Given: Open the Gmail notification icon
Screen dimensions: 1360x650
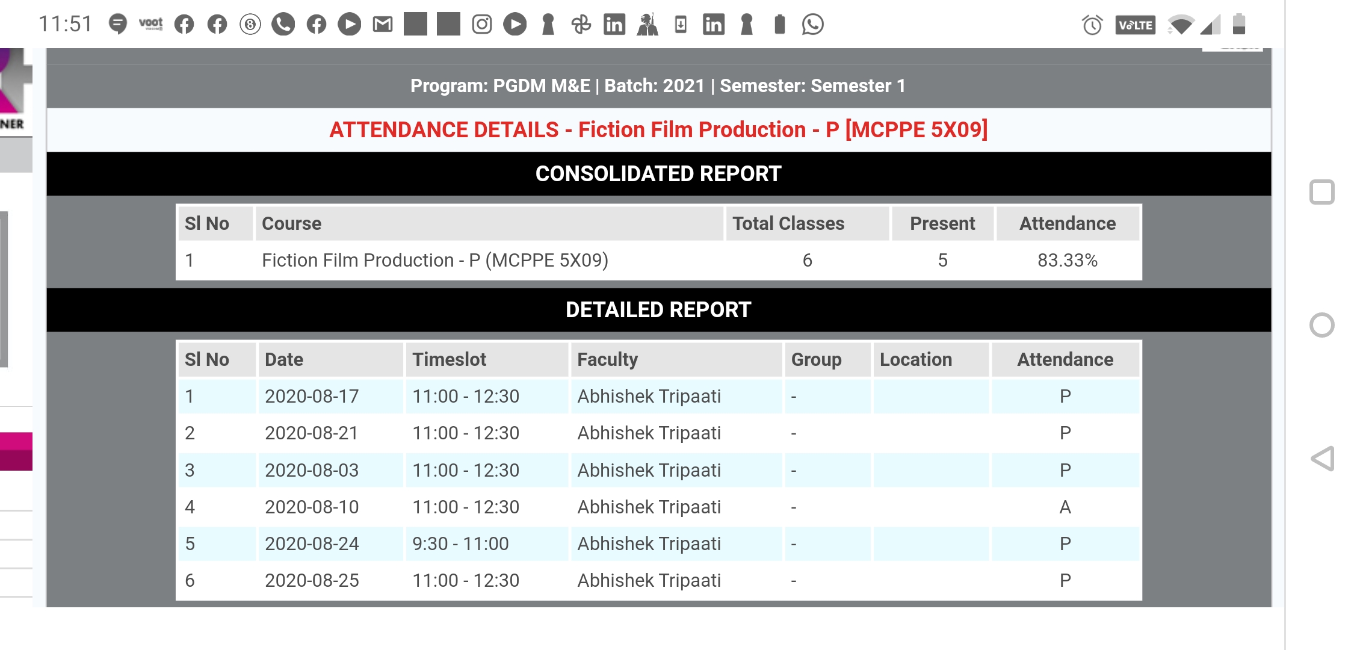Looking at the screenshot, I should point(382,24).
